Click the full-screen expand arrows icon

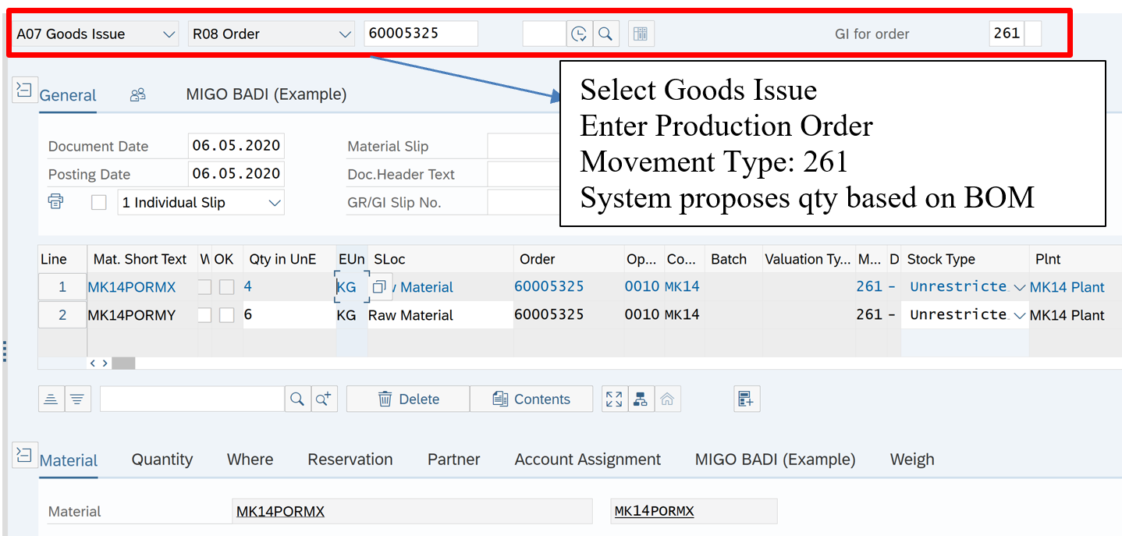[x=614, y=399]
